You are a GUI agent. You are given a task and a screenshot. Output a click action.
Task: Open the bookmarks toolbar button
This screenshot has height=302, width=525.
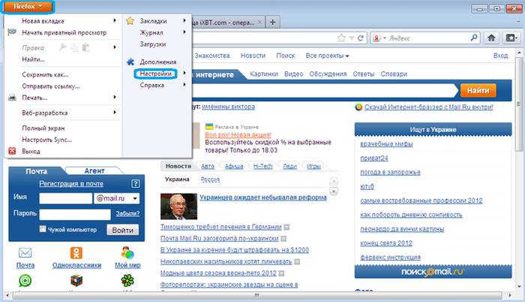511,38
